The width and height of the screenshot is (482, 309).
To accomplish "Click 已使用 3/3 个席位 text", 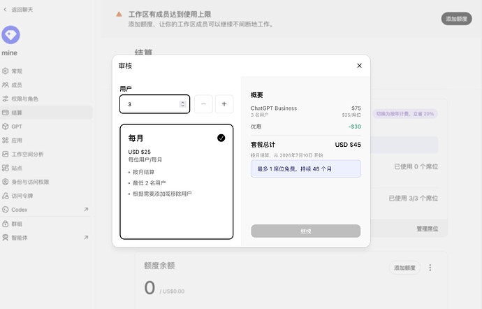I will (413, 199).
